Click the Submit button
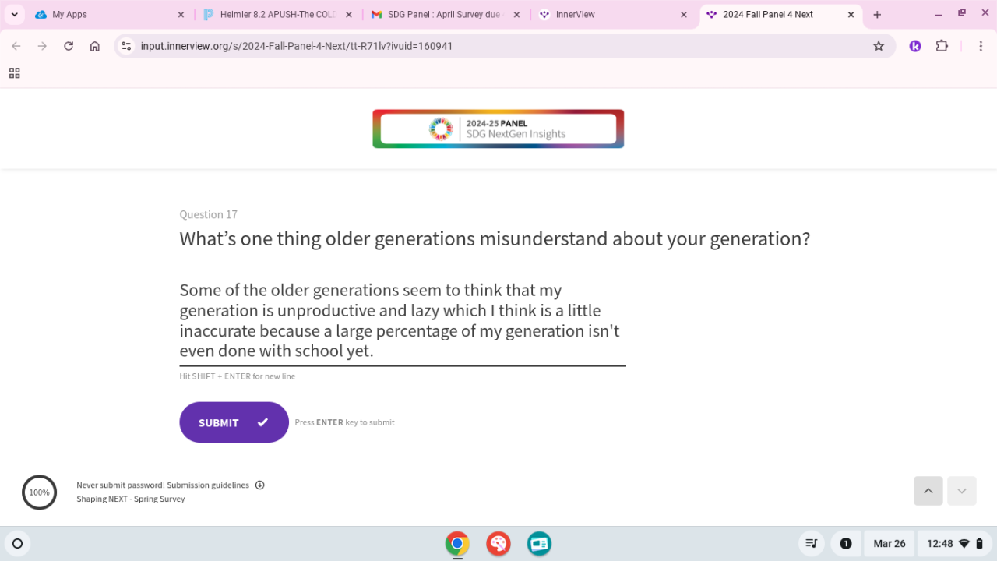The height and width of the screenshot is (561, 997). (234, 422)
